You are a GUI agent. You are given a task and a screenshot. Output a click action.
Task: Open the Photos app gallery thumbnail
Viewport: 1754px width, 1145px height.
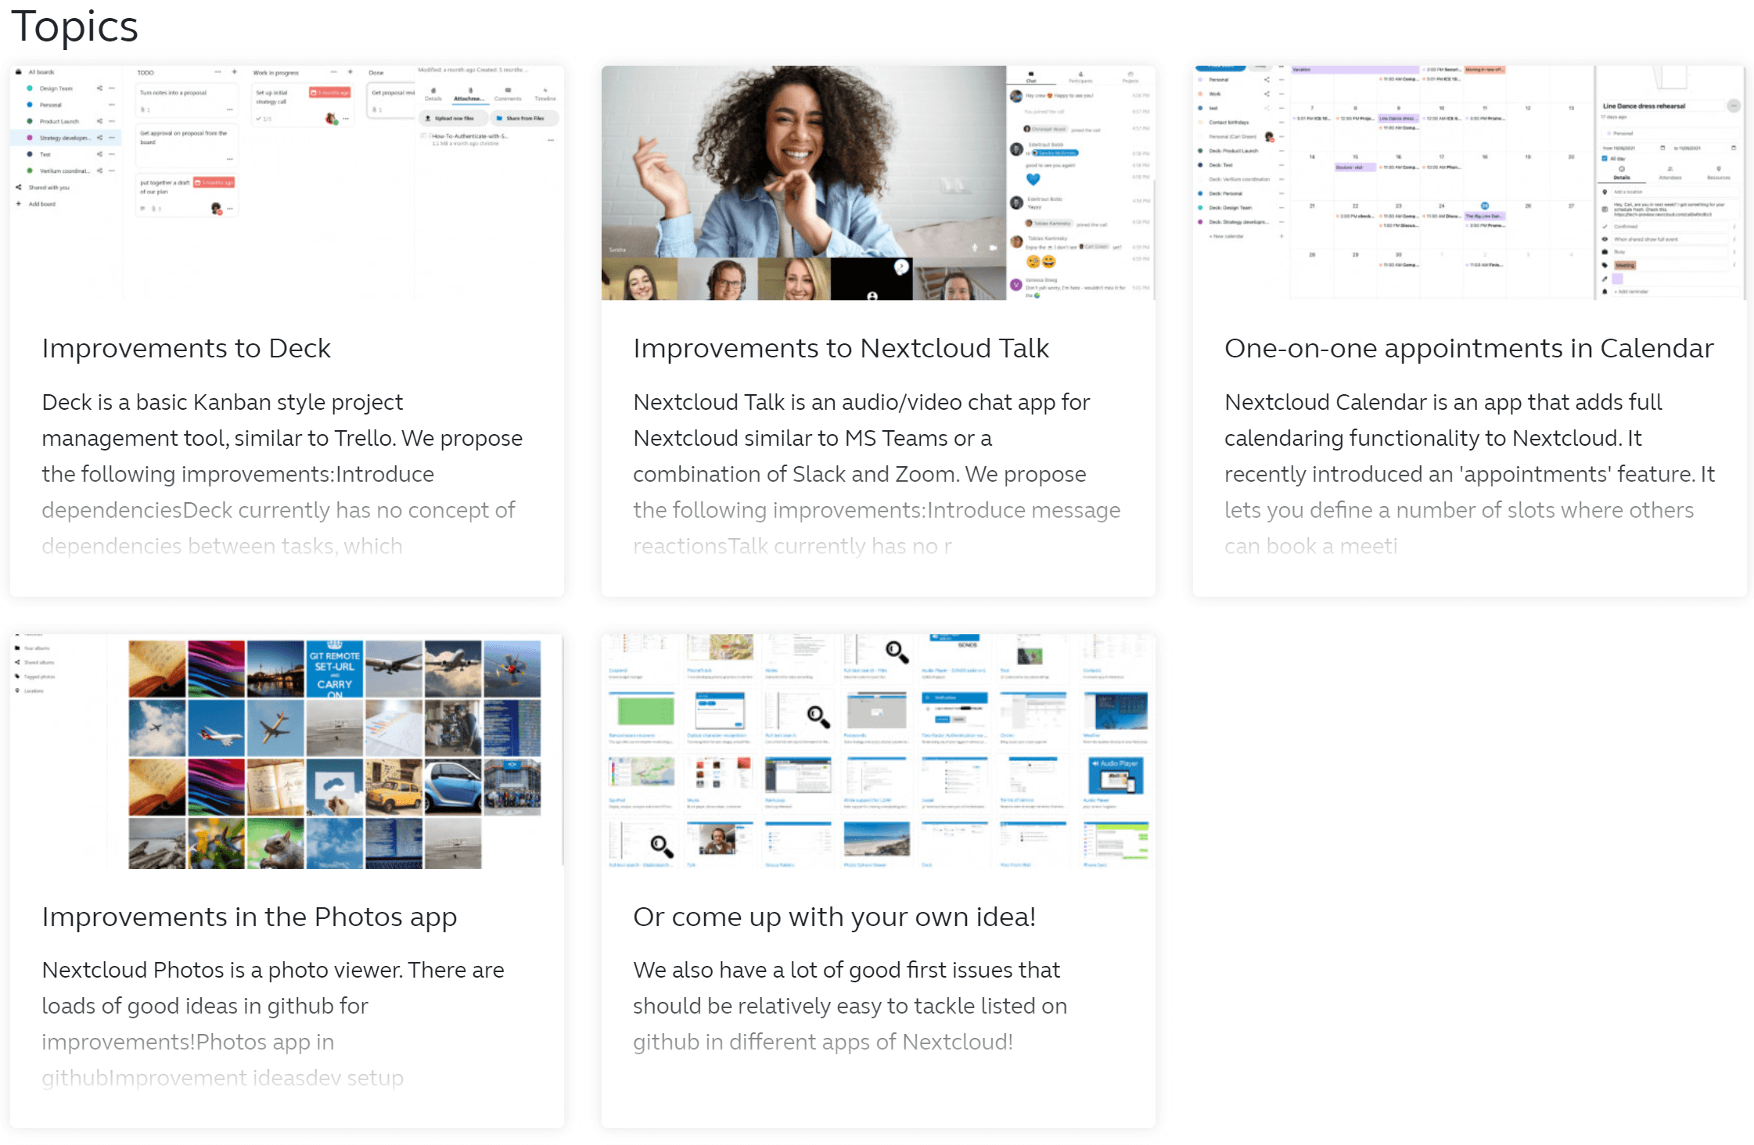(x=287, y=752)
